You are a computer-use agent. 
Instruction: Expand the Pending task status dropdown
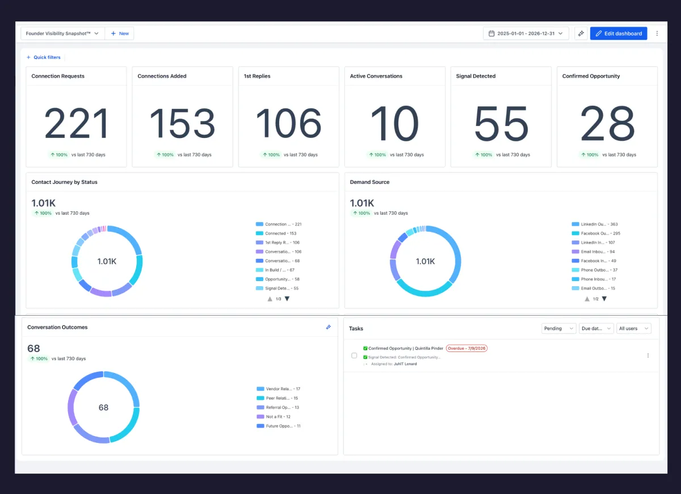click(559, 328)
